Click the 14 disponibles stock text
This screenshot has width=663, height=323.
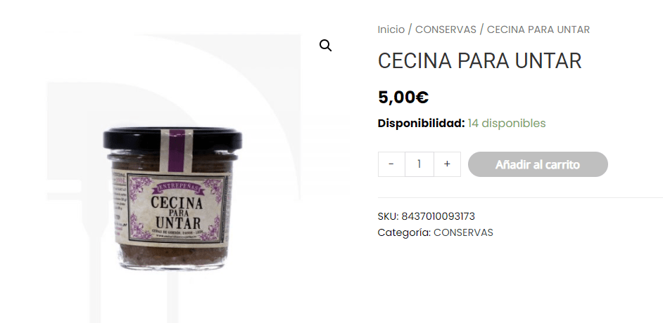[507, 124]
